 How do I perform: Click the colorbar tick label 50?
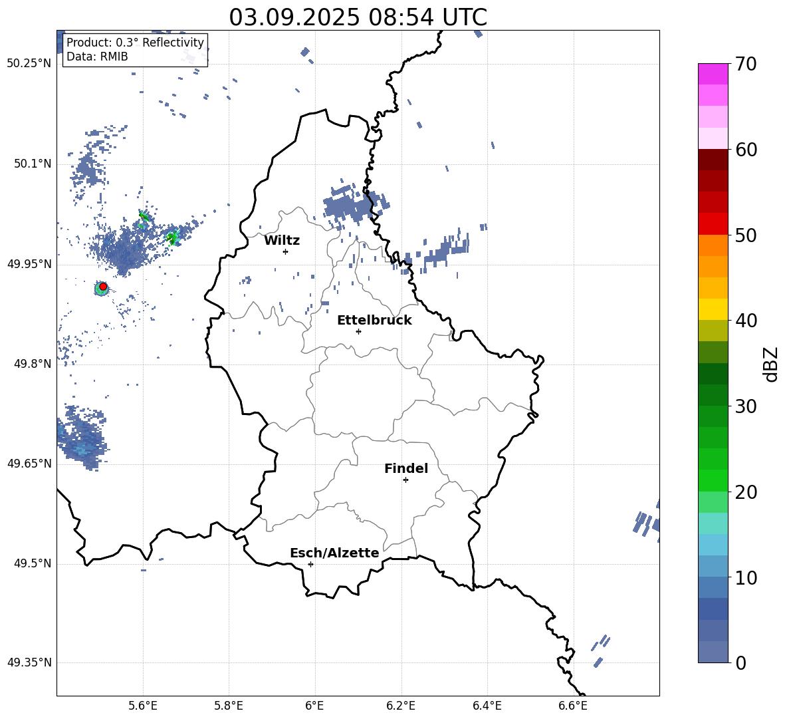[746, 235]
